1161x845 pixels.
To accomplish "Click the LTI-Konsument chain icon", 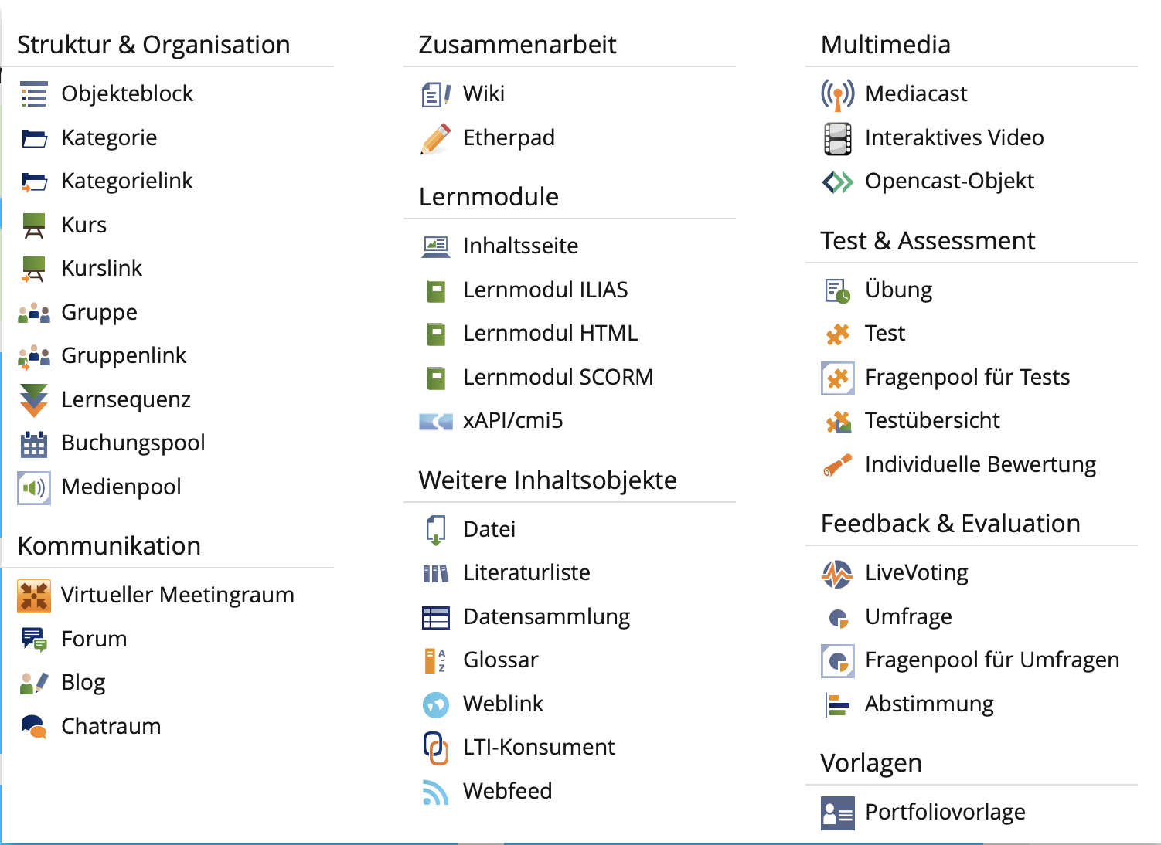I will click(x=436, y=748).
